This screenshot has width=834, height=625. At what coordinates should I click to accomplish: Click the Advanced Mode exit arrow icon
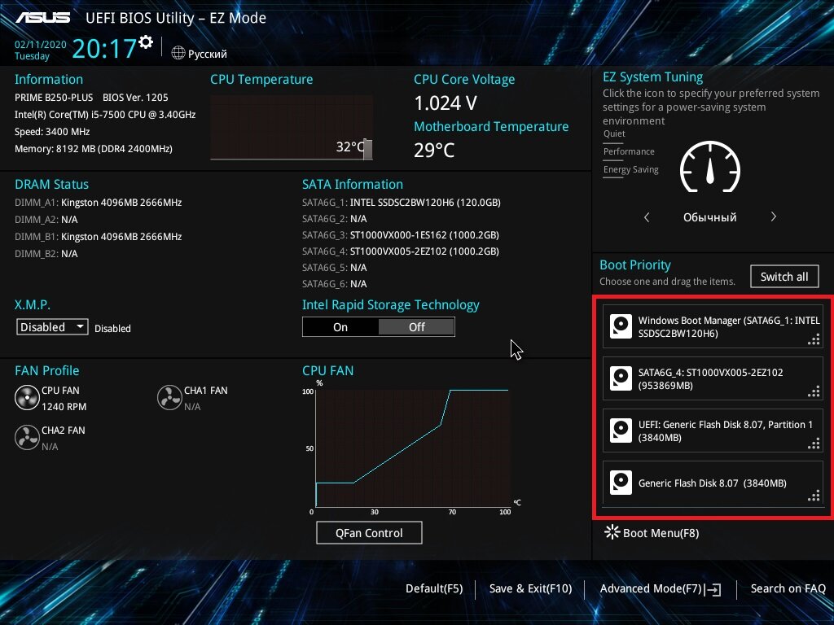pyautogui.click(x=713, y=589)
